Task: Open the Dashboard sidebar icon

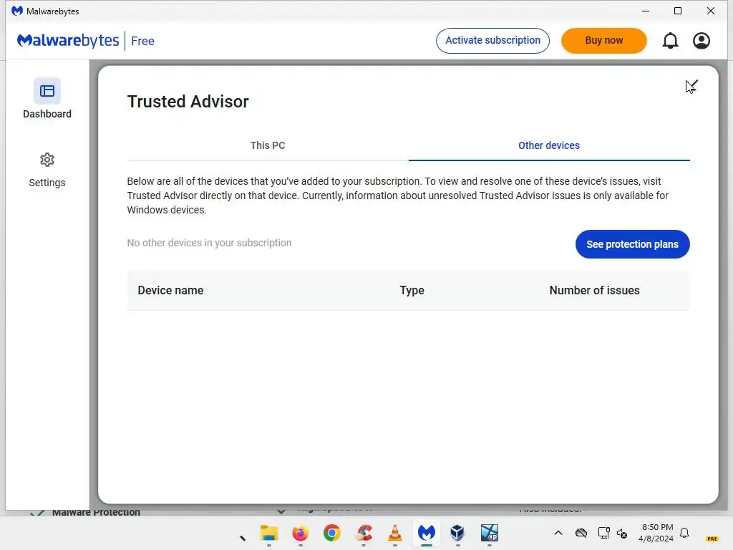Action: point(47,91)
